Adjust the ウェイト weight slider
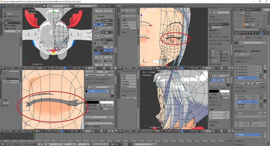The height and width of the screenshot is (146, 270). 250,87
